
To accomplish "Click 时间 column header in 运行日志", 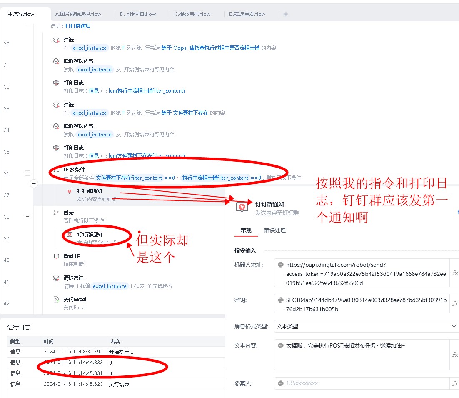I will (49, 341).
